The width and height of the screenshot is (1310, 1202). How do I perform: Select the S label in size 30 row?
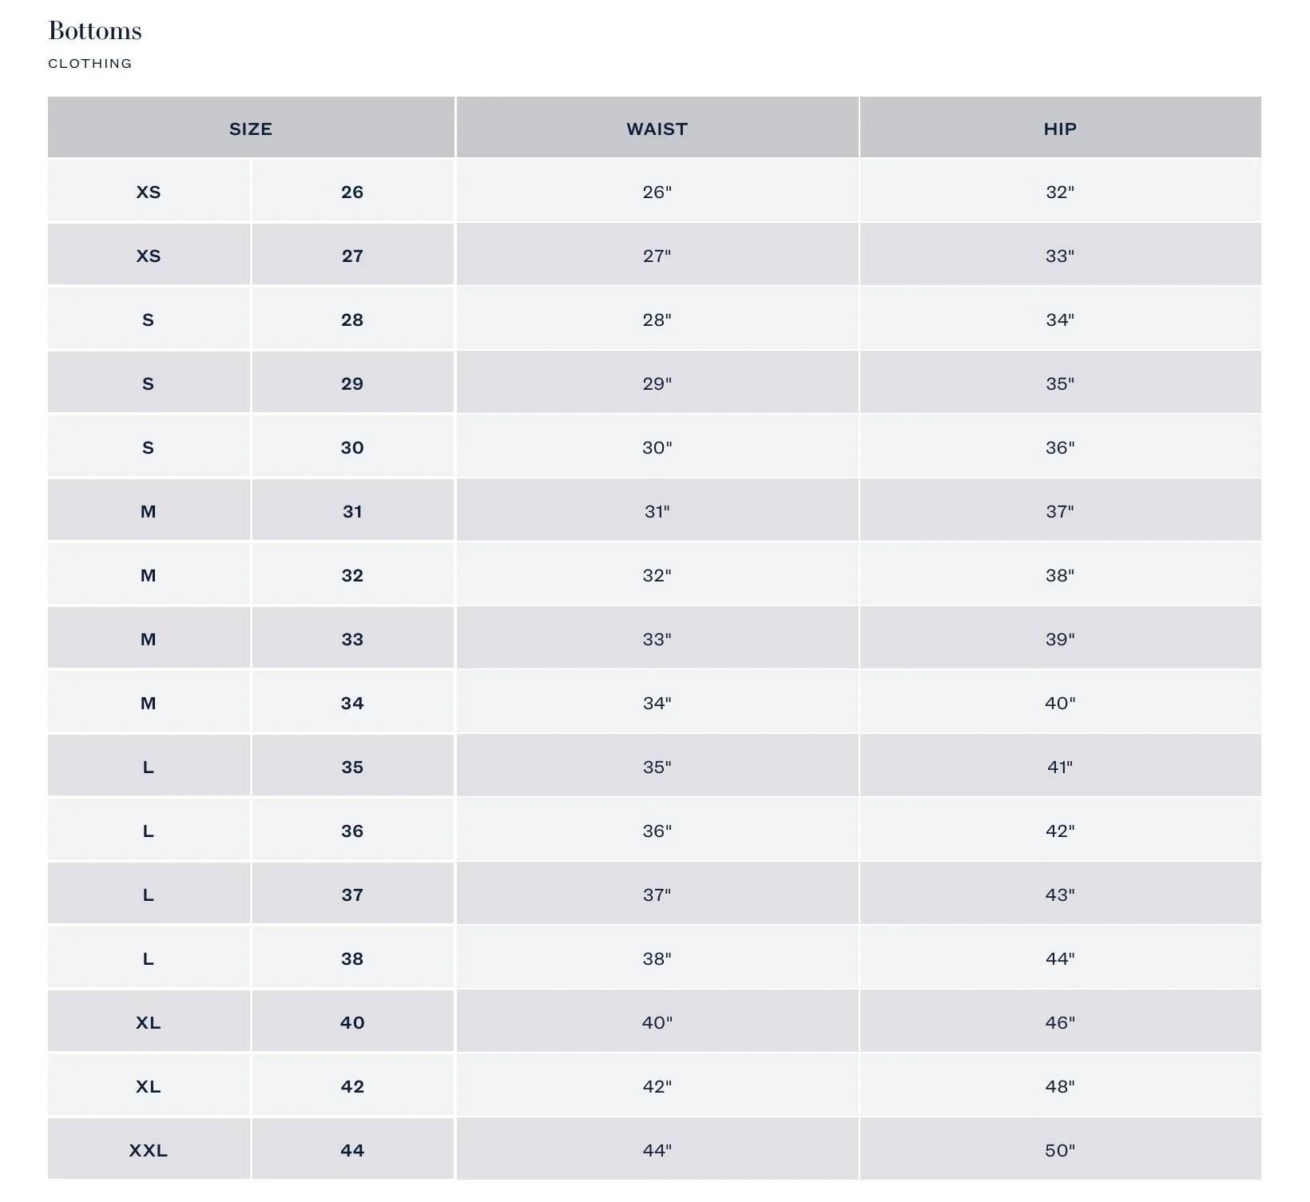[x=149, y=446]
